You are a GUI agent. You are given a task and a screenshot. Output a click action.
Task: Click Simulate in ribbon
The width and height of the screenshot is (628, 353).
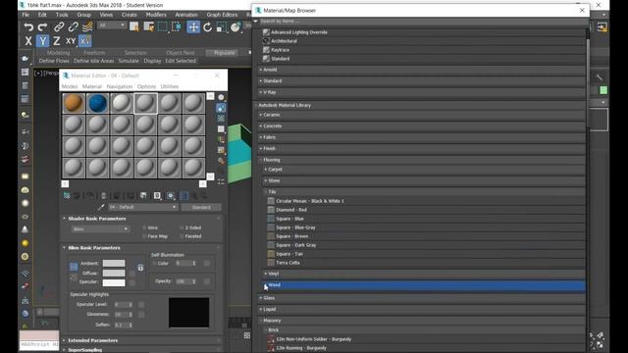point(129,61)
